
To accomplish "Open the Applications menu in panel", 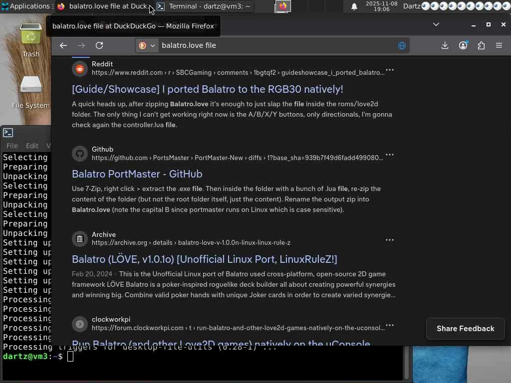I will click(x=27, y=6).
